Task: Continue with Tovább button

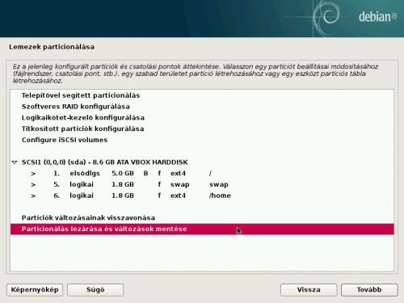Action: [369, 290]
